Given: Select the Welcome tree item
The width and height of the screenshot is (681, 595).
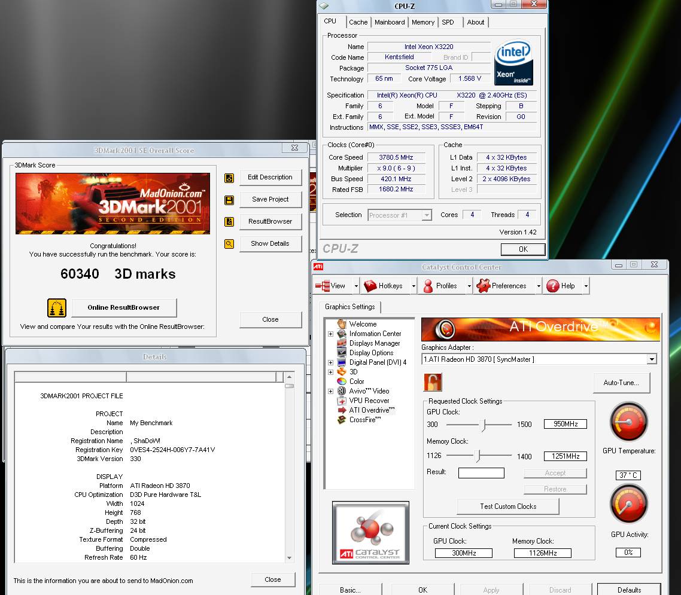Looking at the screenshot, I should (x=363, y=324).
